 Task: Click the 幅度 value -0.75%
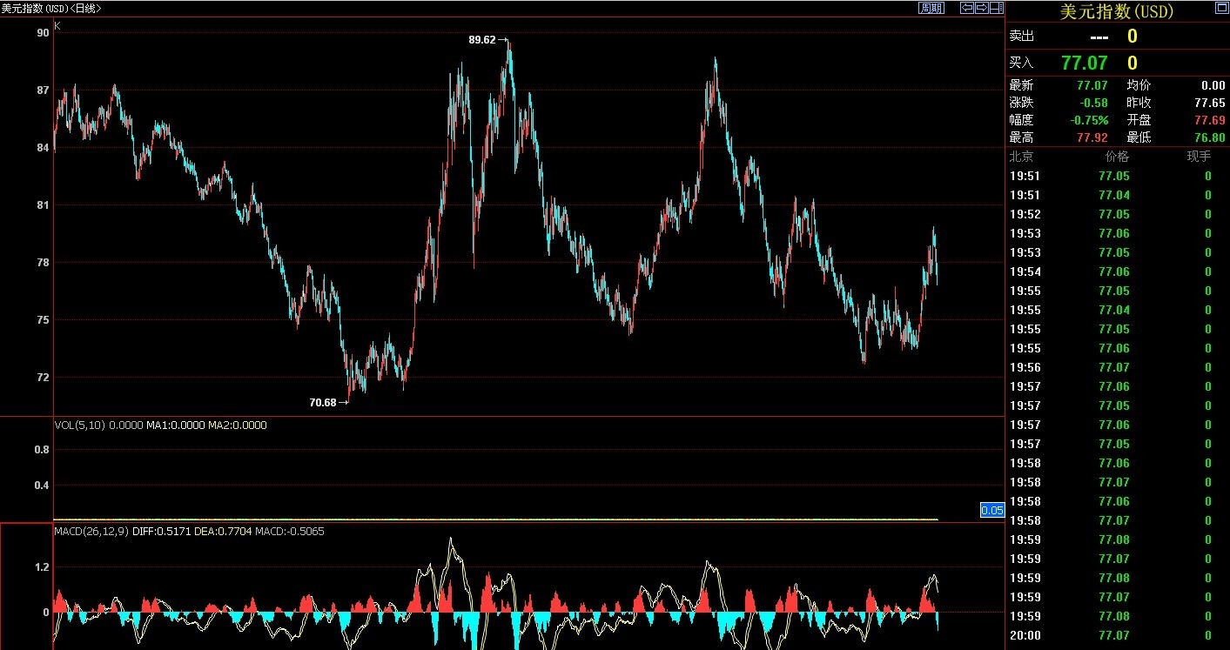[1090, 120]
